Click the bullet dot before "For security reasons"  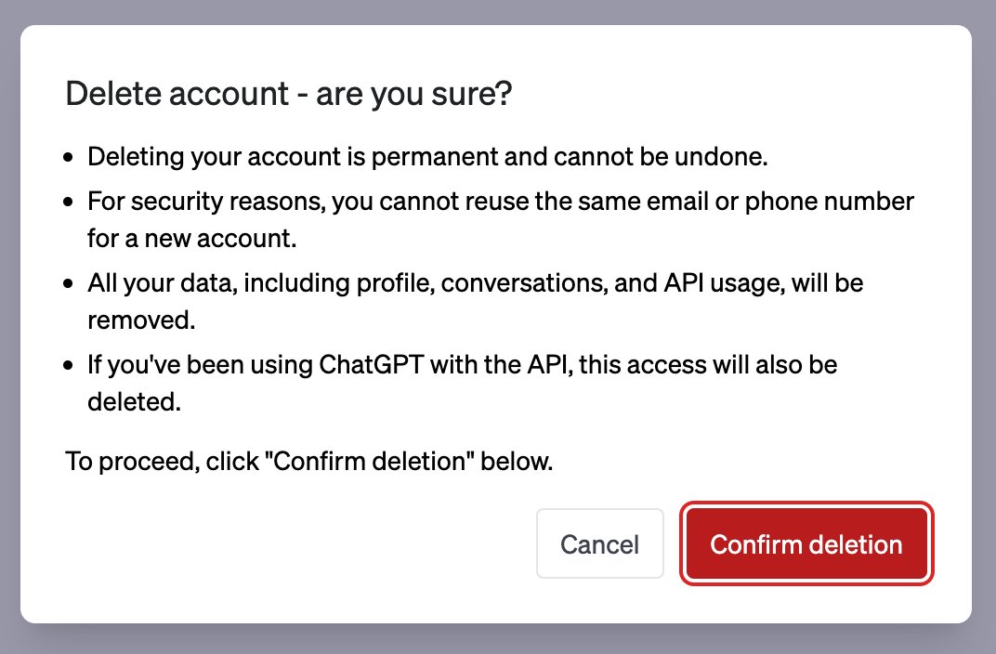click(x=69, y=202)
